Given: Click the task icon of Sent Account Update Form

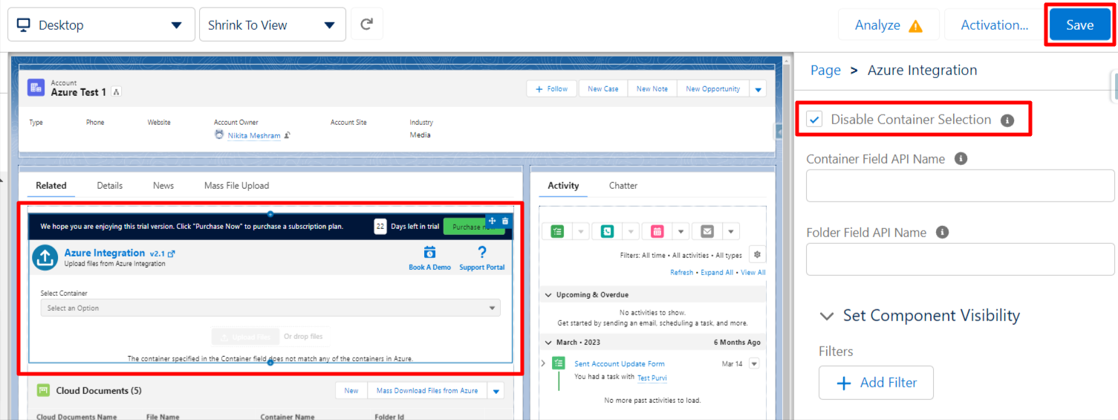Looking at the screenshot, I should click(x=559, y=364).
